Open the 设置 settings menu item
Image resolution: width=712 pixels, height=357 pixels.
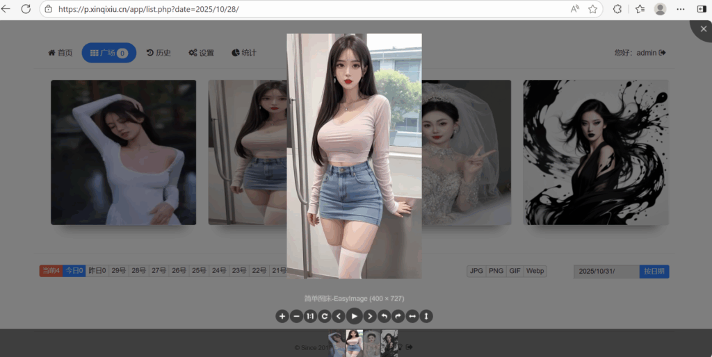click(x=202, y=53)
